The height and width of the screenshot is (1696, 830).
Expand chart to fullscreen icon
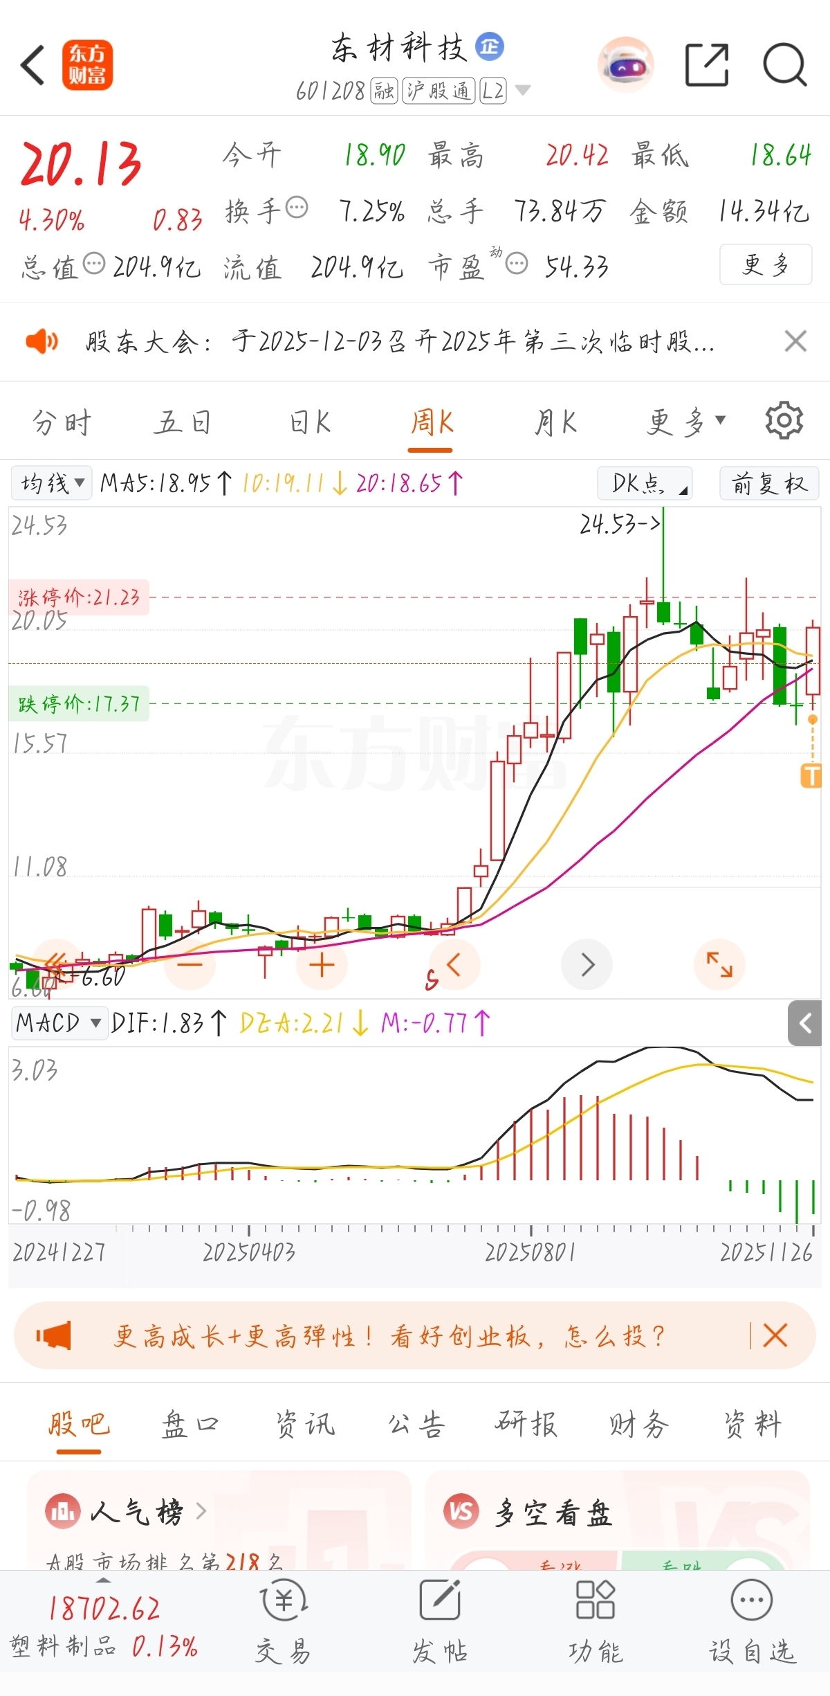click(x=719, y=964)
